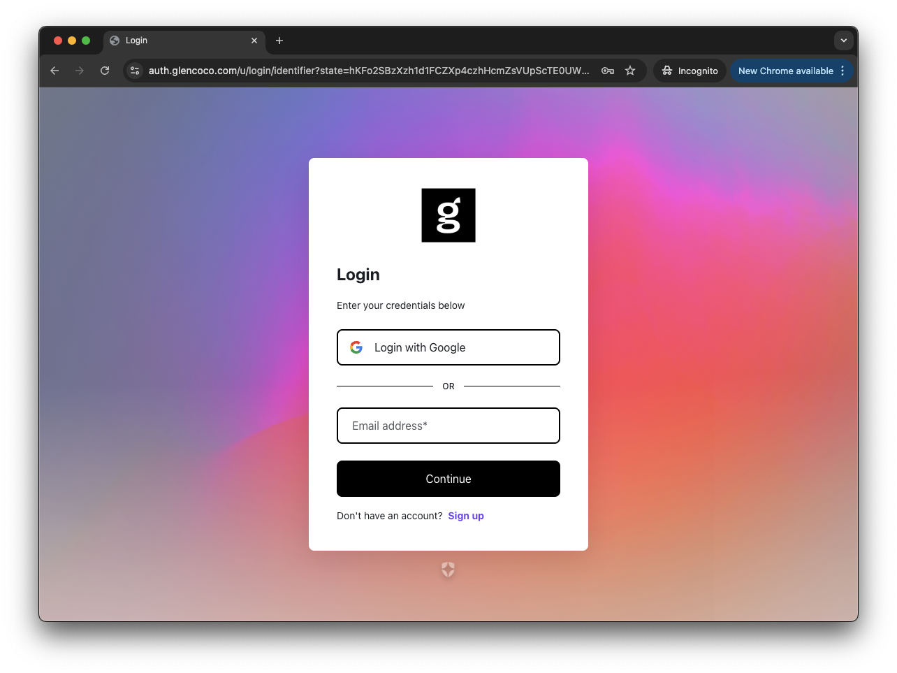The width and height of the screenshot is (897, 673).
Task: Click the New Chrome available button
Action: click(x=785, y=71)
